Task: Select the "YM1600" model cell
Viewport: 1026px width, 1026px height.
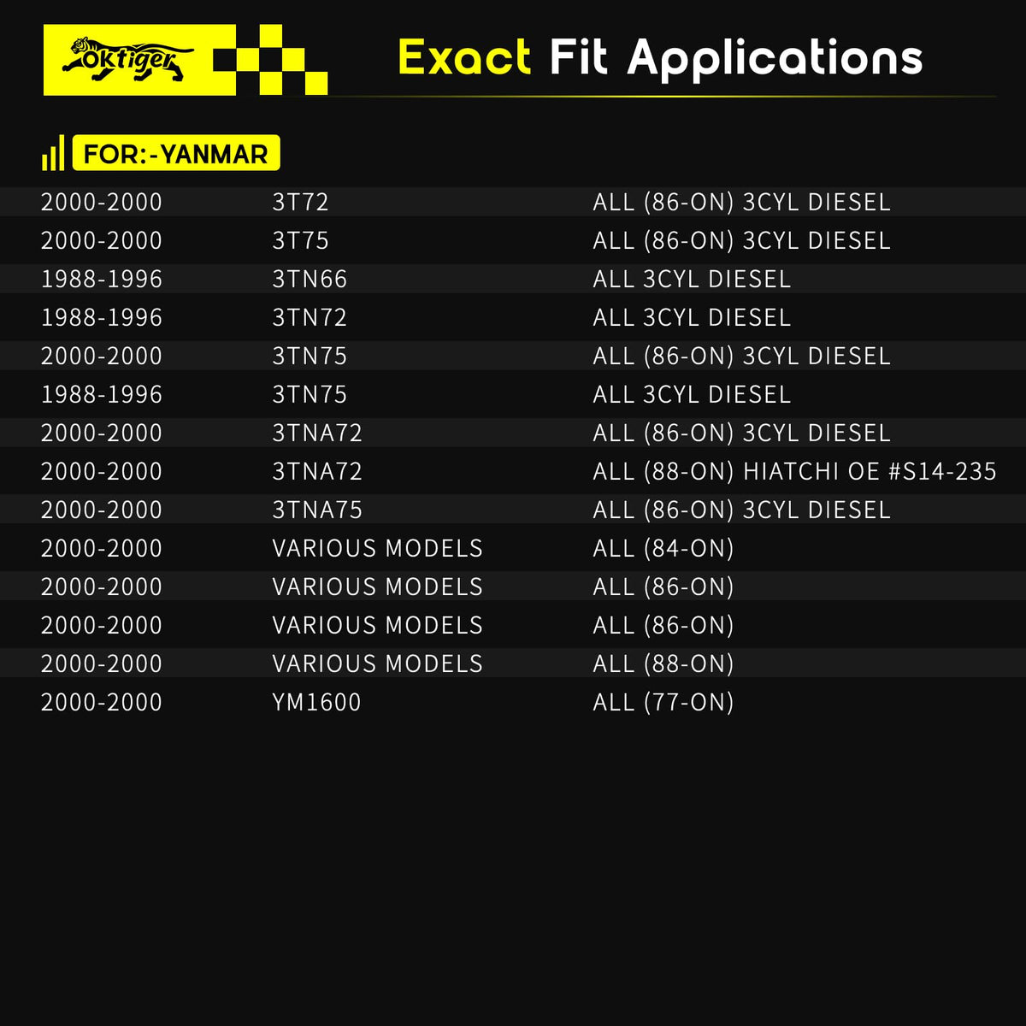Action: tap(316, 702)
